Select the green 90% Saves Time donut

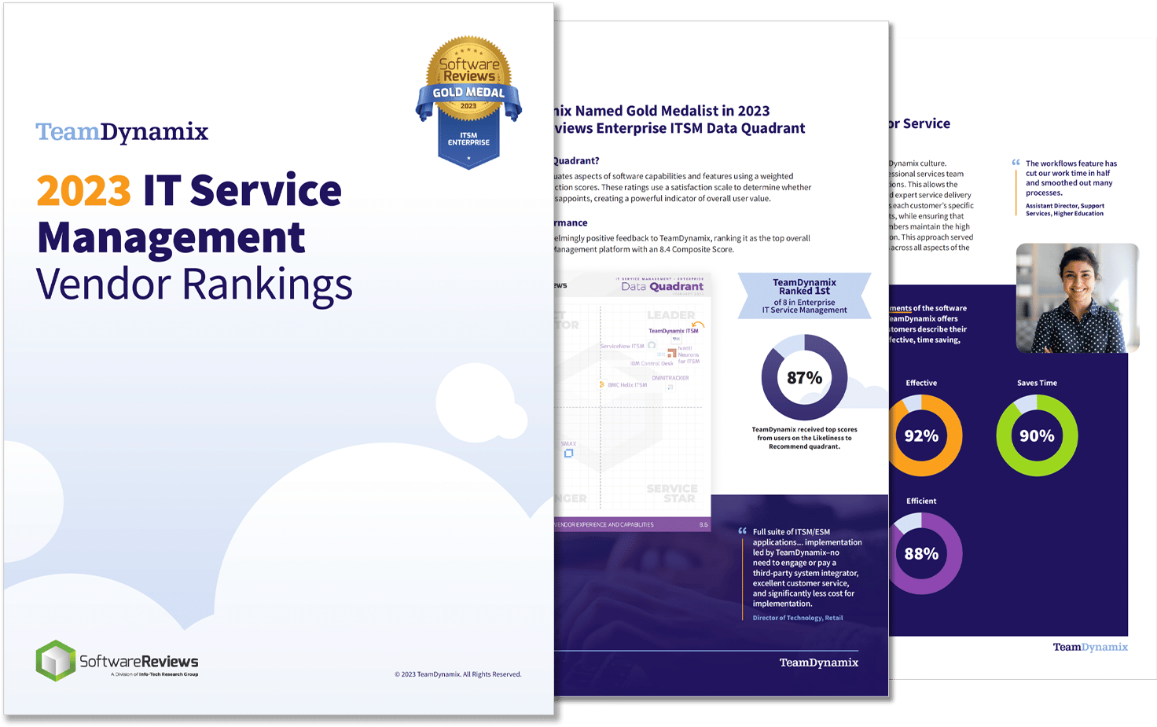point(1037,435)
